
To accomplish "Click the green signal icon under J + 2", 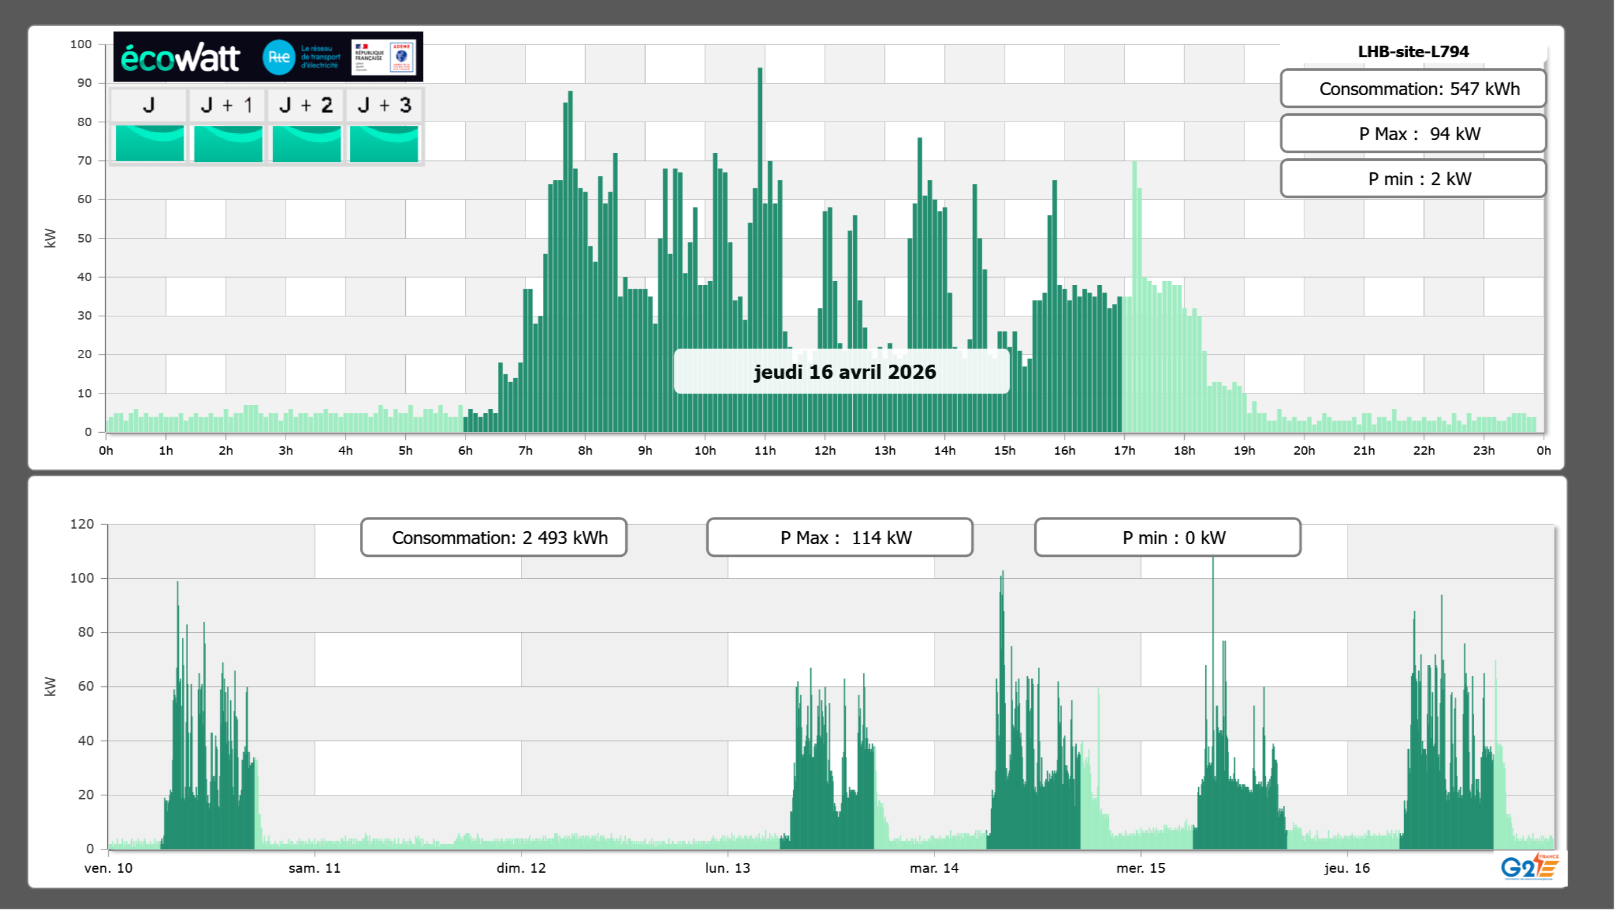I will (307, 143).
